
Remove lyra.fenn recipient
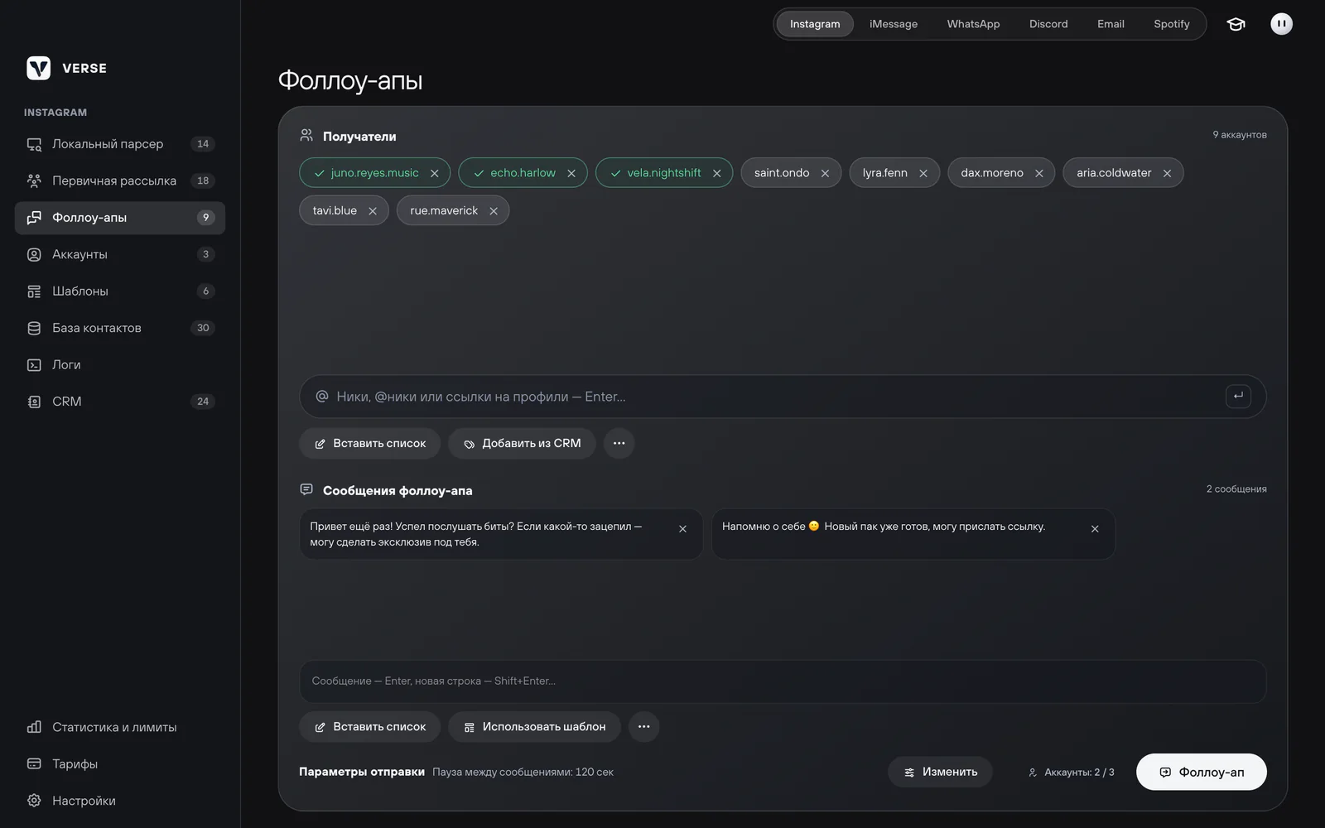pos(923,173)
